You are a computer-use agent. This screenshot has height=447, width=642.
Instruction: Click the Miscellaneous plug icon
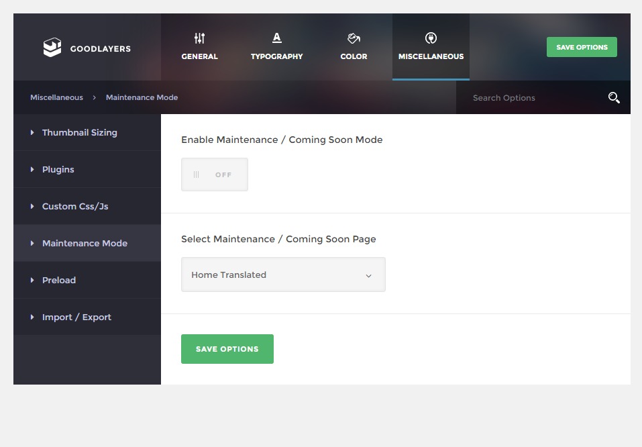(x=431, y=38)
